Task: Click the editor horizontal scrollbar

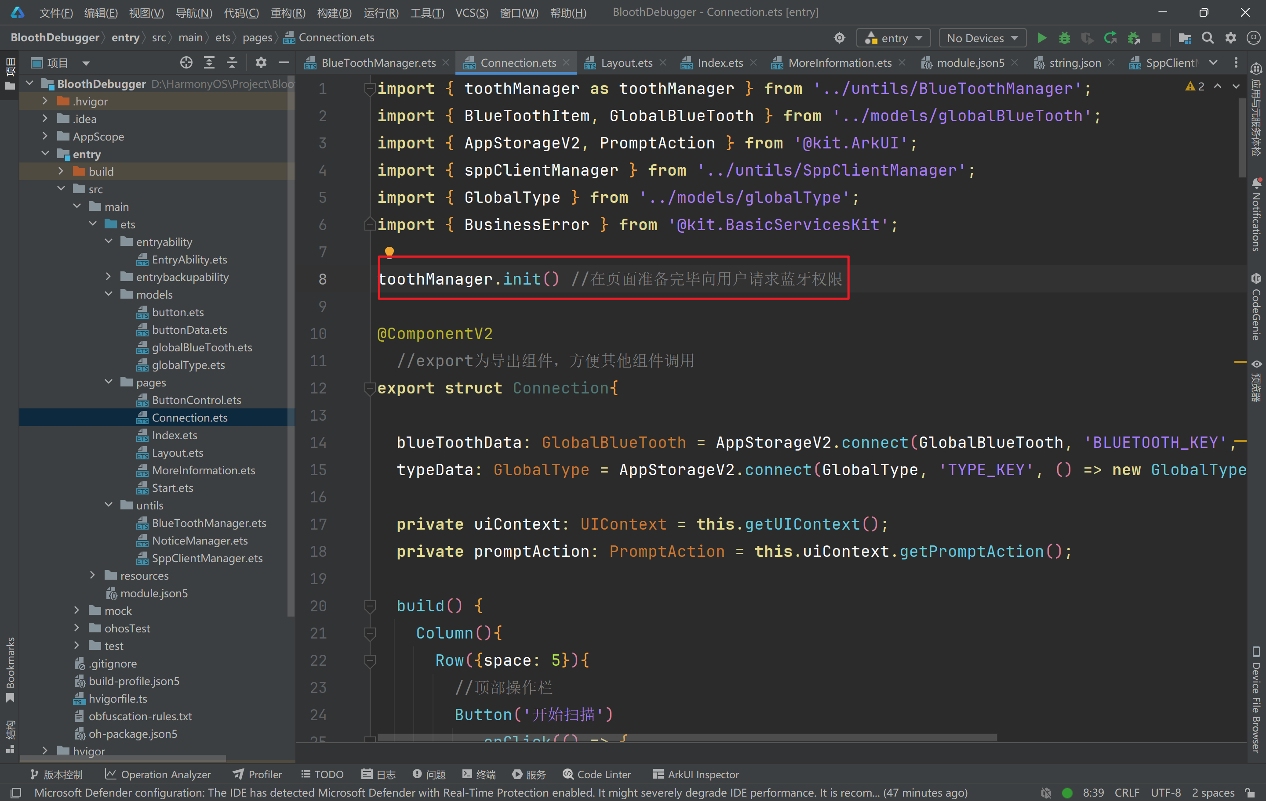Action: click(687, 737)
